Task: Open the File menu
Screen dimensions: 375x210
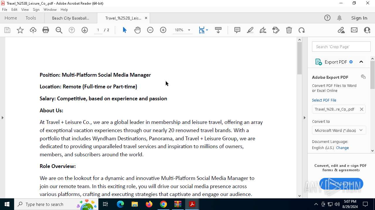Action: (x=5, y=10)
